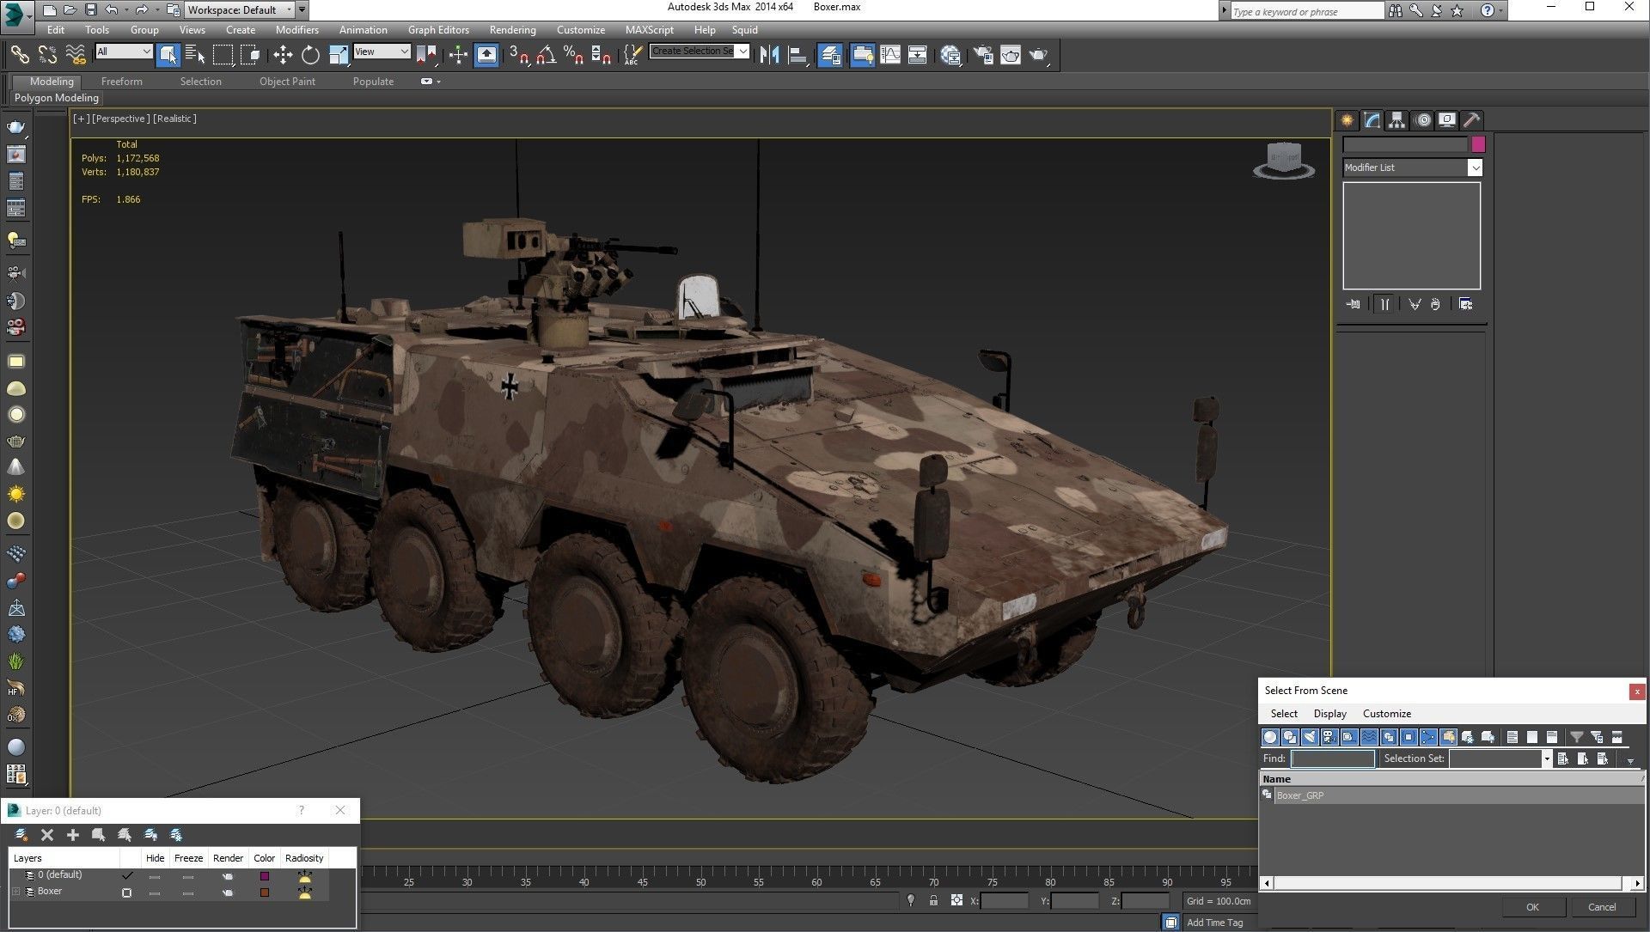1650x932 pixels.
Task: Click the Bind to Space Warp icon
Action: (x=76, y=55)
